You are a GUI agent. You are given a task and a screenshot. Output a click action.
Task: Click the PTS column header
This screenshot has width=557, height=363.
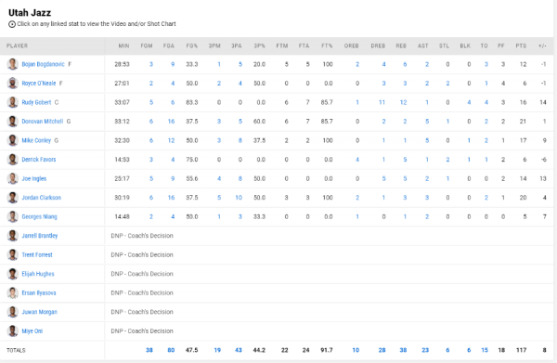pos(521,45)
